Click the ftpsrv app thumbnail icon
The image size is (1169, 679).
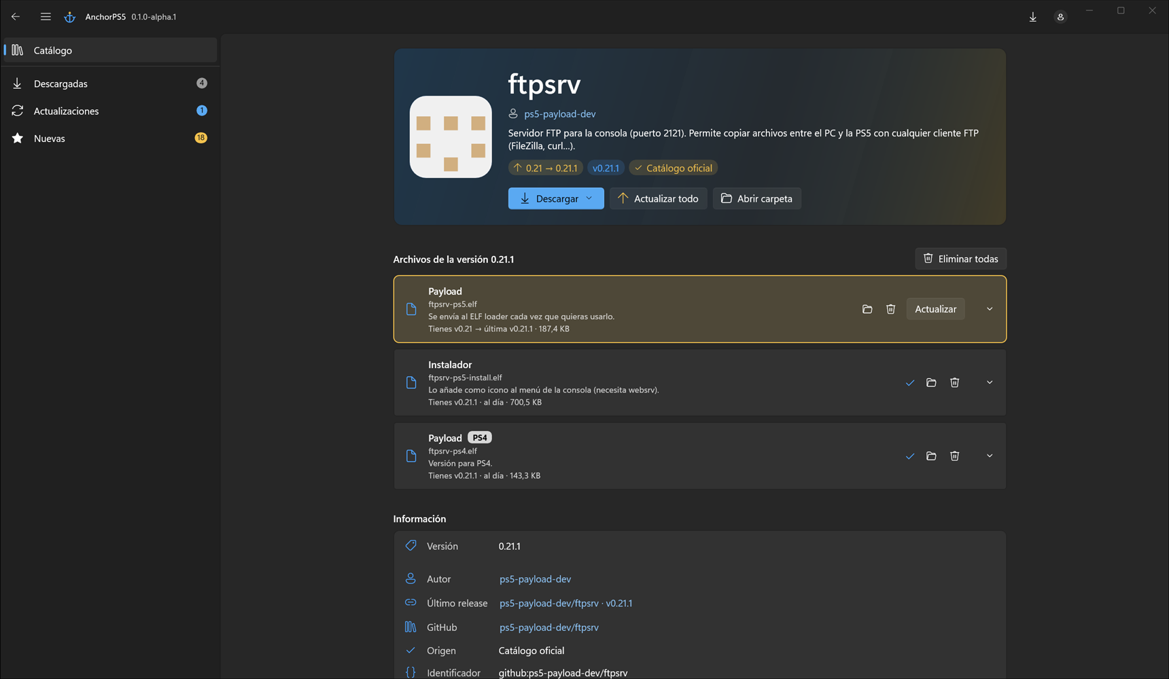point(451,136)
